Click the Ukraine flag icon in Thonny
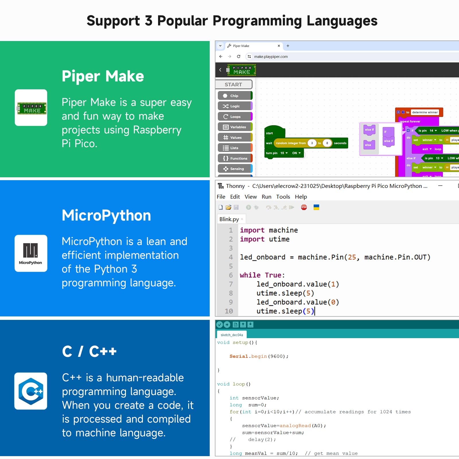Viewport: 459px width, 459px height. 316,207
